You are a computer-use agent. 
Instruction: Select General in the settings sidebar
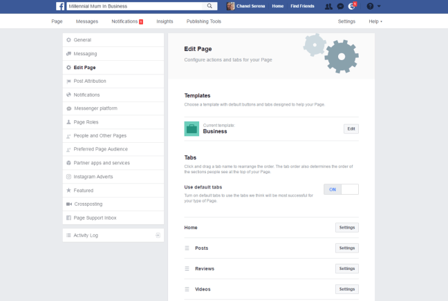pos(113,40)
